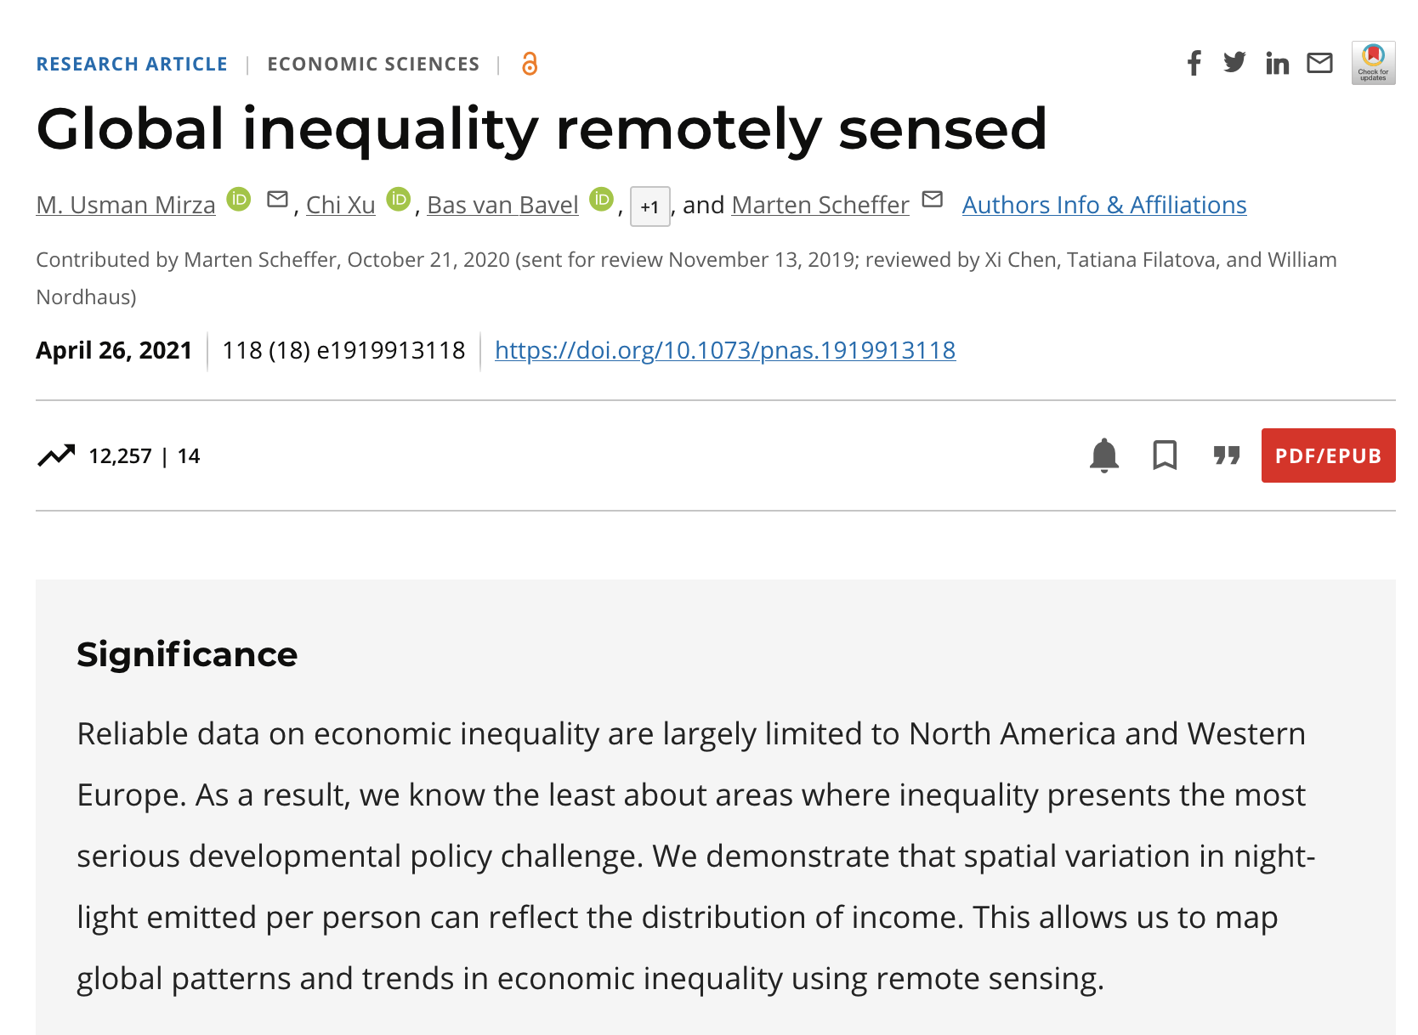Image resolution: width=1418 pixels, height=1035 pixels.
Task: Open the PDF/EPUB version
Action: [x=1328, y=455]
